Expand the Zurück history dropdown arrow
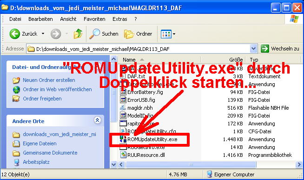The width and height of the screenshot is (304, 180). point(43,34)
